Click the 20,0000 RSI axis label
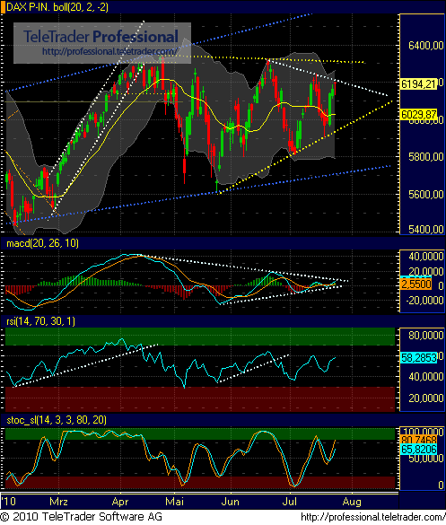Screen dimensions: 446x525 coord(426,398)
